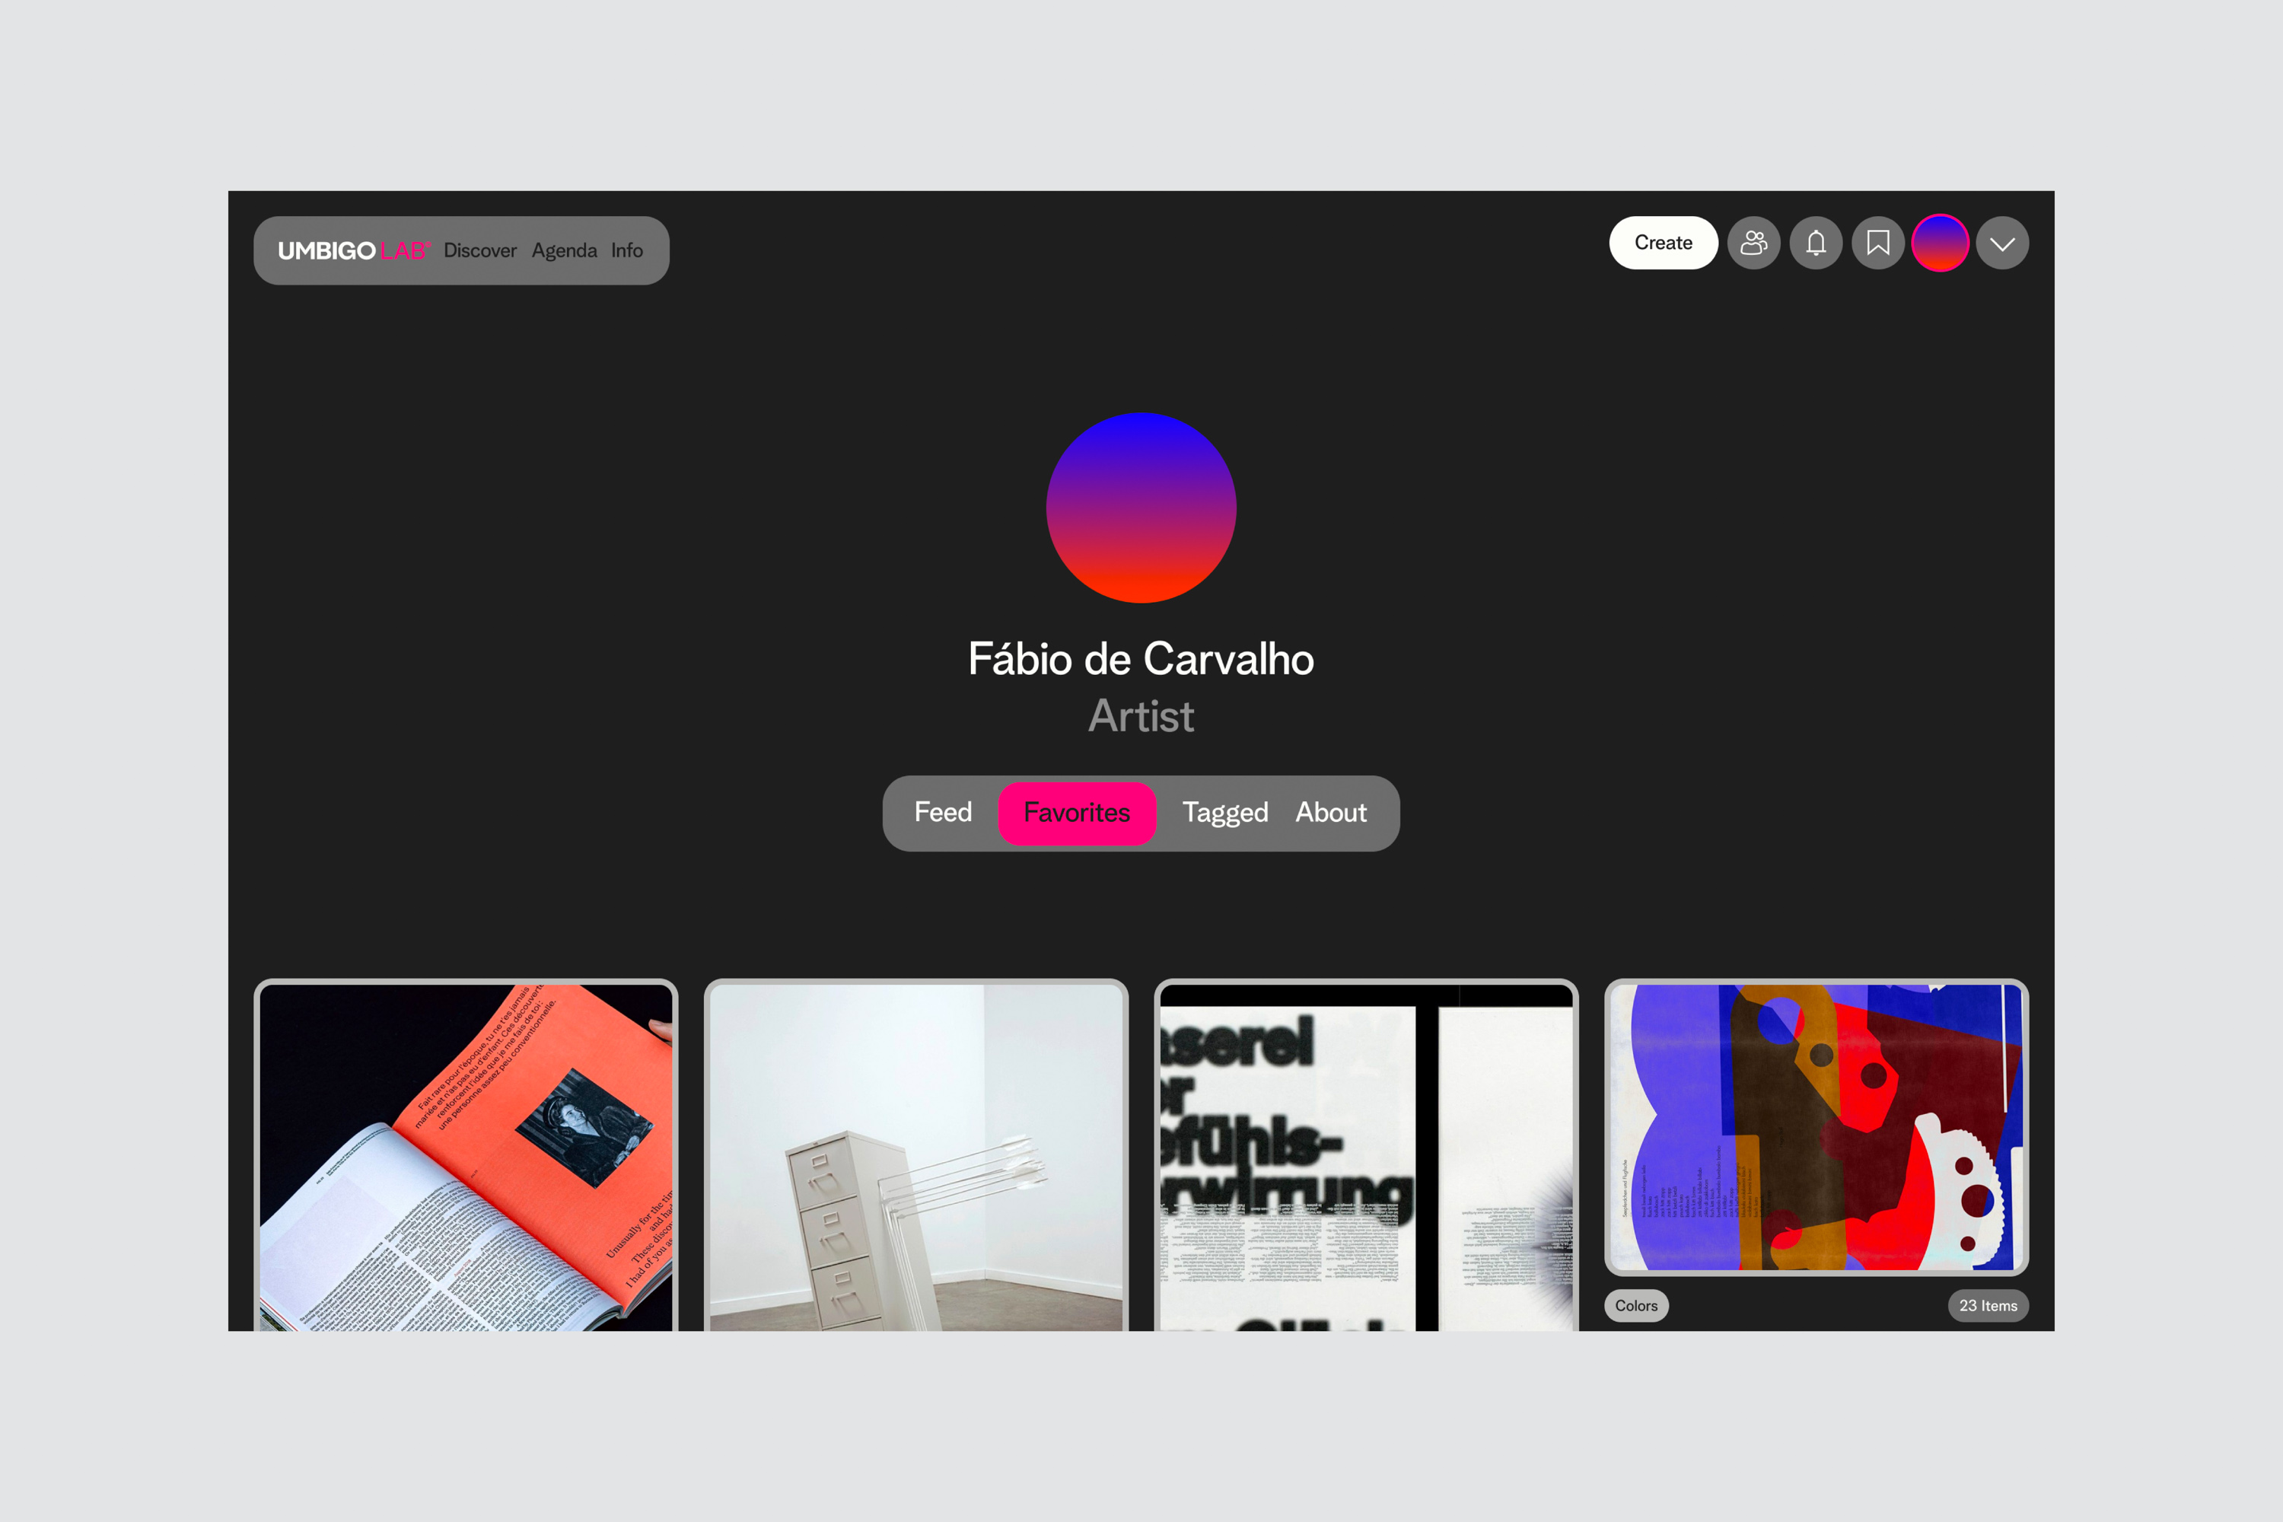Open the colorful abstract collection thumbnail
The image size is (2283, 1522).
click(x=1816, y=1126)
